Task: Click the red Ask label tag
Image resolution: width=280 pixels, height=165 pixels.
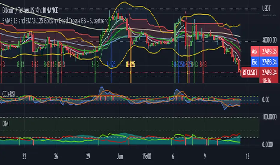Action: [x=254, y=51]
